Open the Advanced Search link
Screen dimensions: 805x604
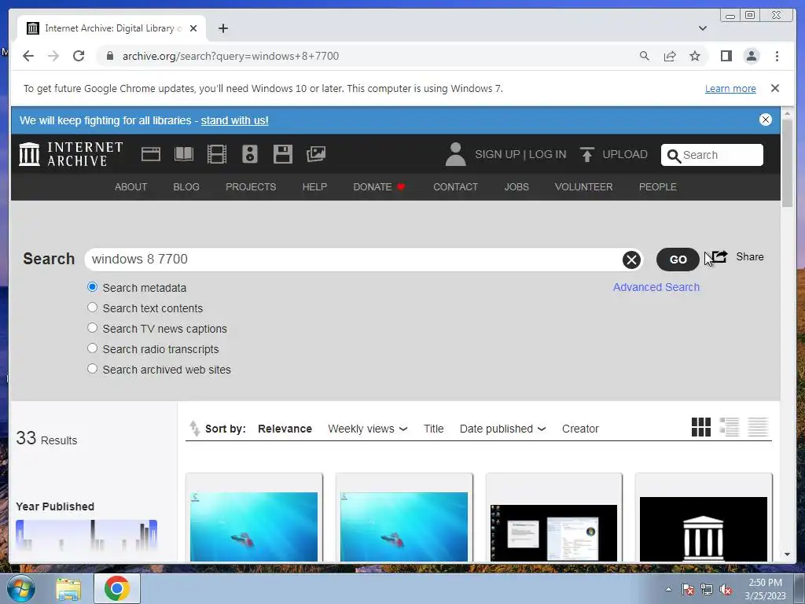click(656, 287)
